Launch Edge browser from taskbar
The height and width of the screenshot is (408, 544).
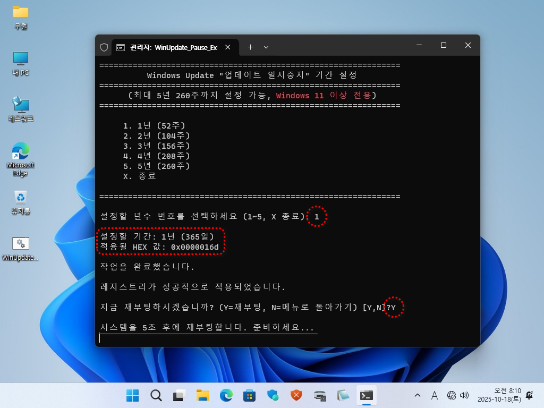pyautogui.click(x=226, y=395)
